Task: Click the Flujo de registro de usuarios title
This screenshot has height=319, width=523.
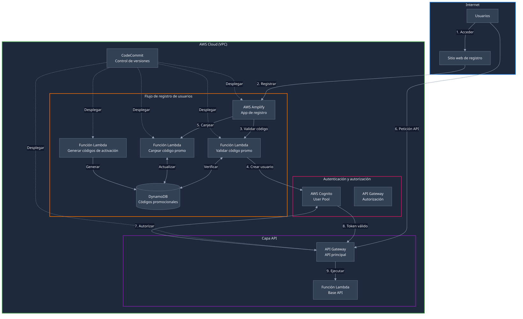Action: coord(169,96)
